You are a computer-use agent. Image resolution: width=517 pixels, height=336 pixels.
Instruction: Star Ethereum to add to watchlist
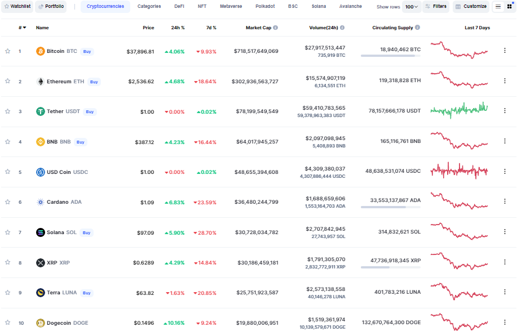click(7, 81)
